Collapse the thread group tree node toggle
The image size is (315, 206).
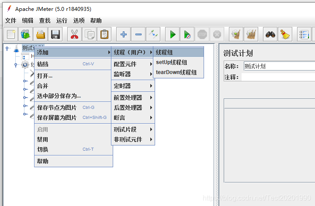(x=16, y=65)
